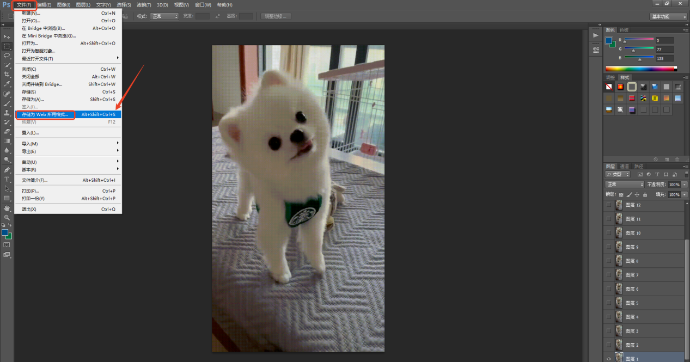Click the play actions panel icon

click(595, 35)
